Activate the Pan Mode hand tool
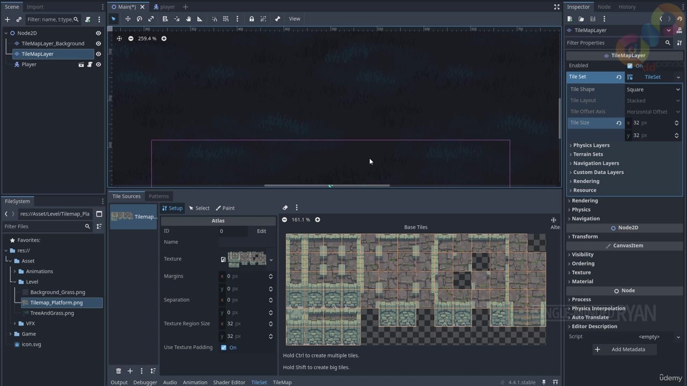The image size is (687, 386). coord(188,19)
